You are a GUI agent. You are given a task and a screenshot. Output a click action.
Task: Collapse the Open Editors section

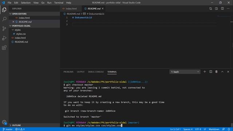(x=34, y=14)
